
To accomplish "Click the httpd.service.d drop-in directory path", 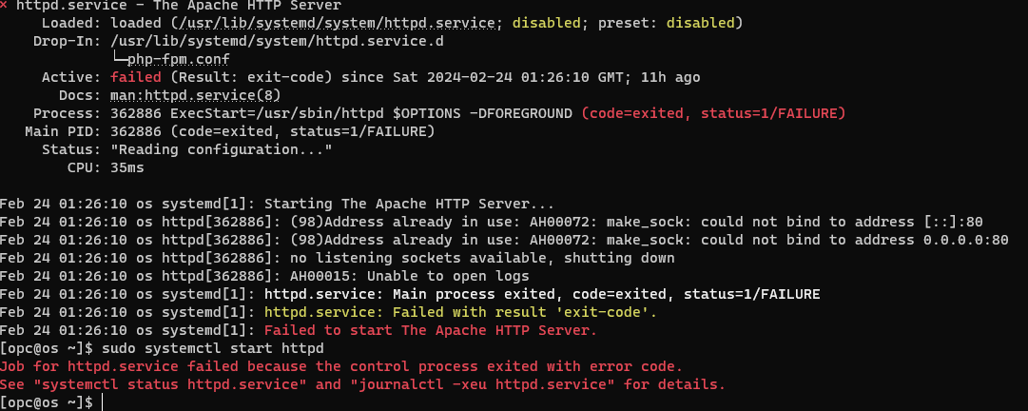I will click(x=277, y=41).
